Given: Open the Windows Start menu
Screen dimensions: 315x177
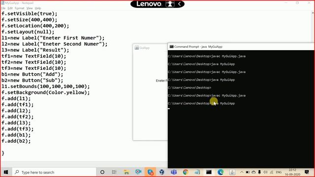Looking at the screenshot, I should (x=6, y=172).
